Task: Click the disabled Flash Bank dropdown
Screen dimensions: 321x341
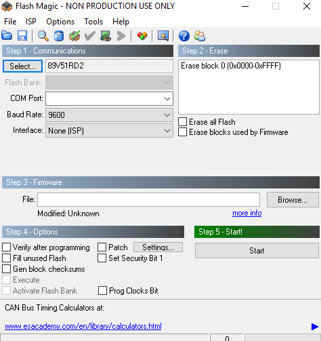Action: point(109,83)
